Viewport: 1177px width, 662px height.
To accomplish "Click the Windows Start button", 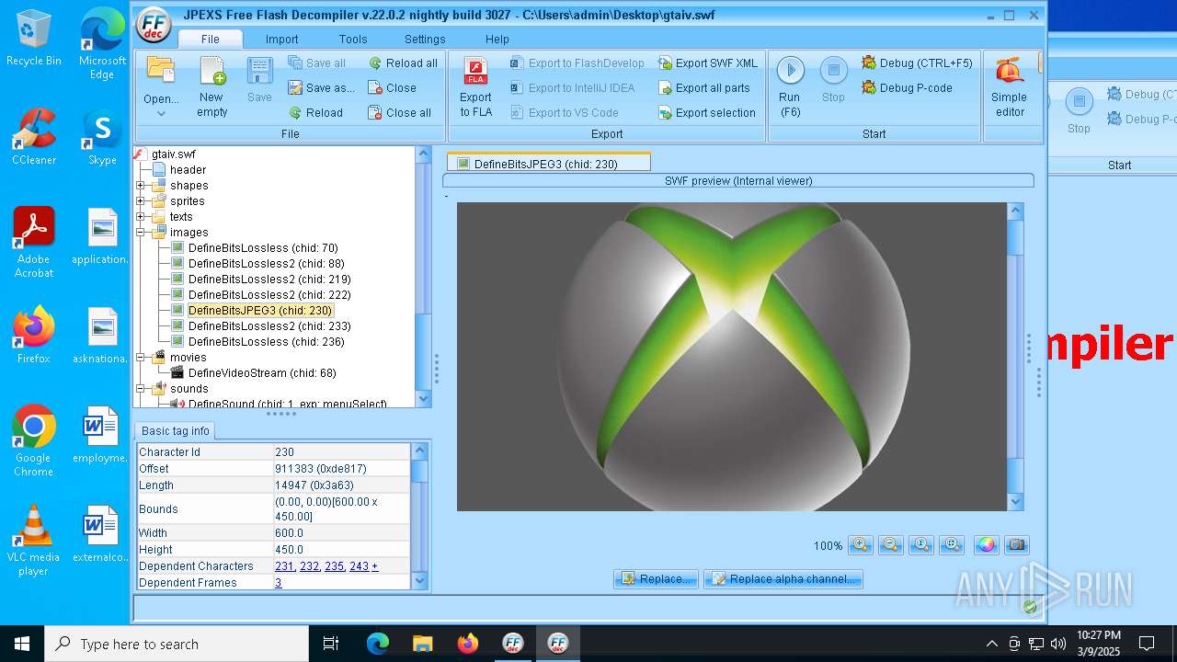I will tap(22, 644).
